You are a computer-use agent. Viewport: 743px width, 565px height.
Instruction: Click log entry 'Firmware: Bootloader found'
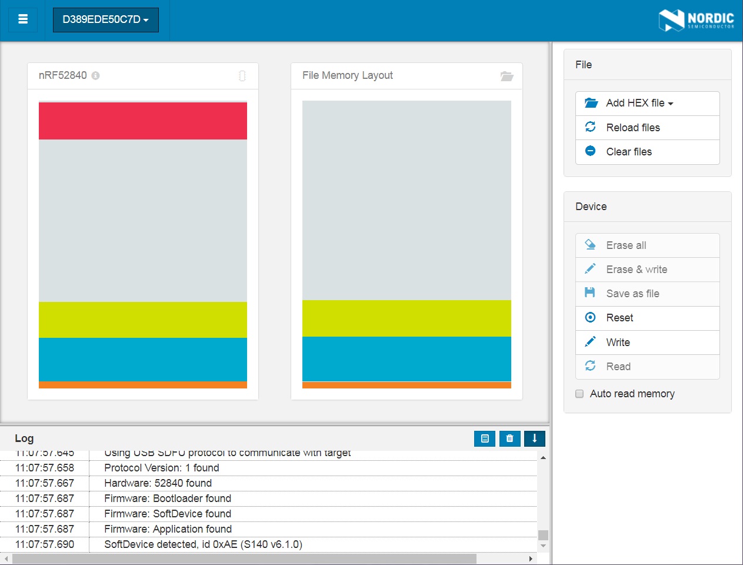pyautogui.click(x=168, y=498)
